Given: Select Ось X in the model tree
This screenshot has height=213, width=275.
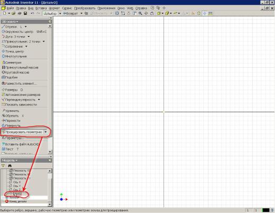Looking at the screenshot, I should 15,182.
